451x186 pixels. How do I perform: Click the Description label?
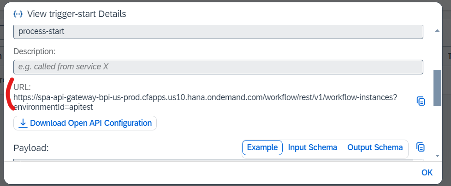click(x=34, y=51)
